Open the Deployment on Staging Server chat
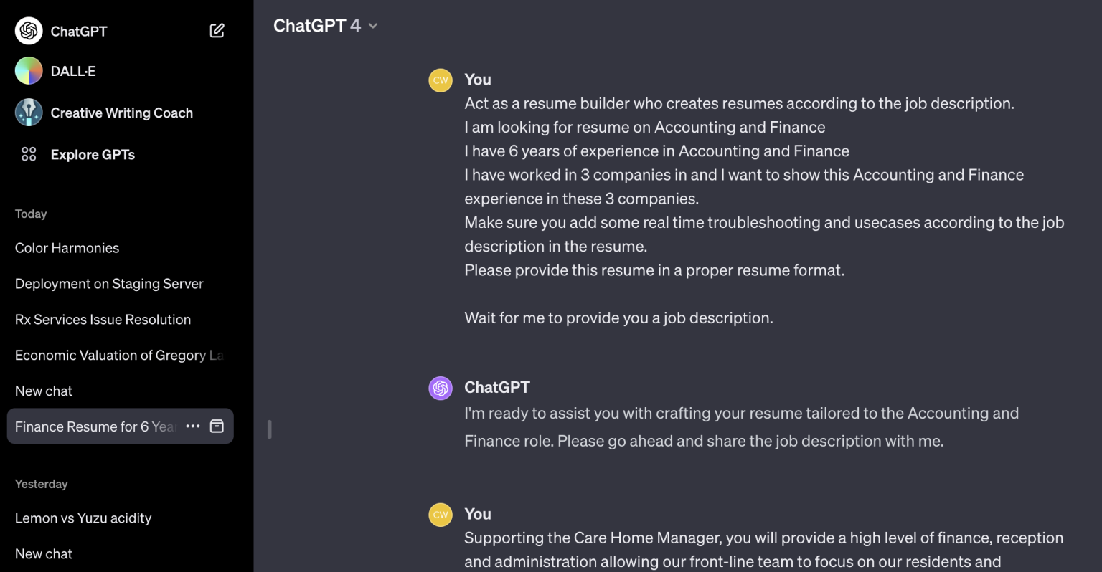This screenshot has width=1102, height=572. pos(108,283)
